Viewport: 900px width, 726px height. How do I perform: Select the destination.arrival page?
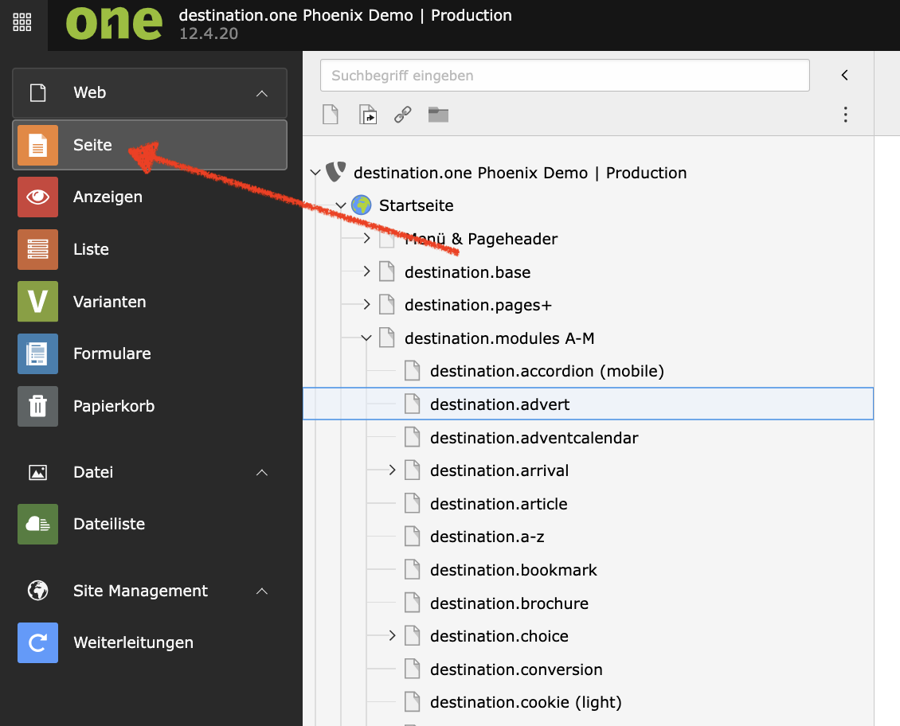point(499,470)
